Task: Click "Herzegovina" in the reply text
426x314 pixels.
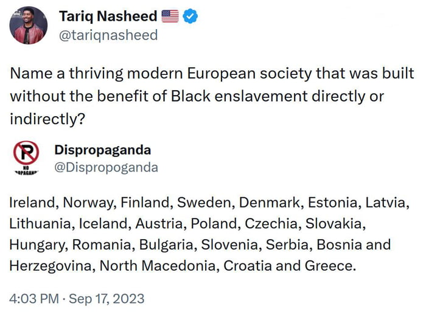Action: tap(51, 266)
